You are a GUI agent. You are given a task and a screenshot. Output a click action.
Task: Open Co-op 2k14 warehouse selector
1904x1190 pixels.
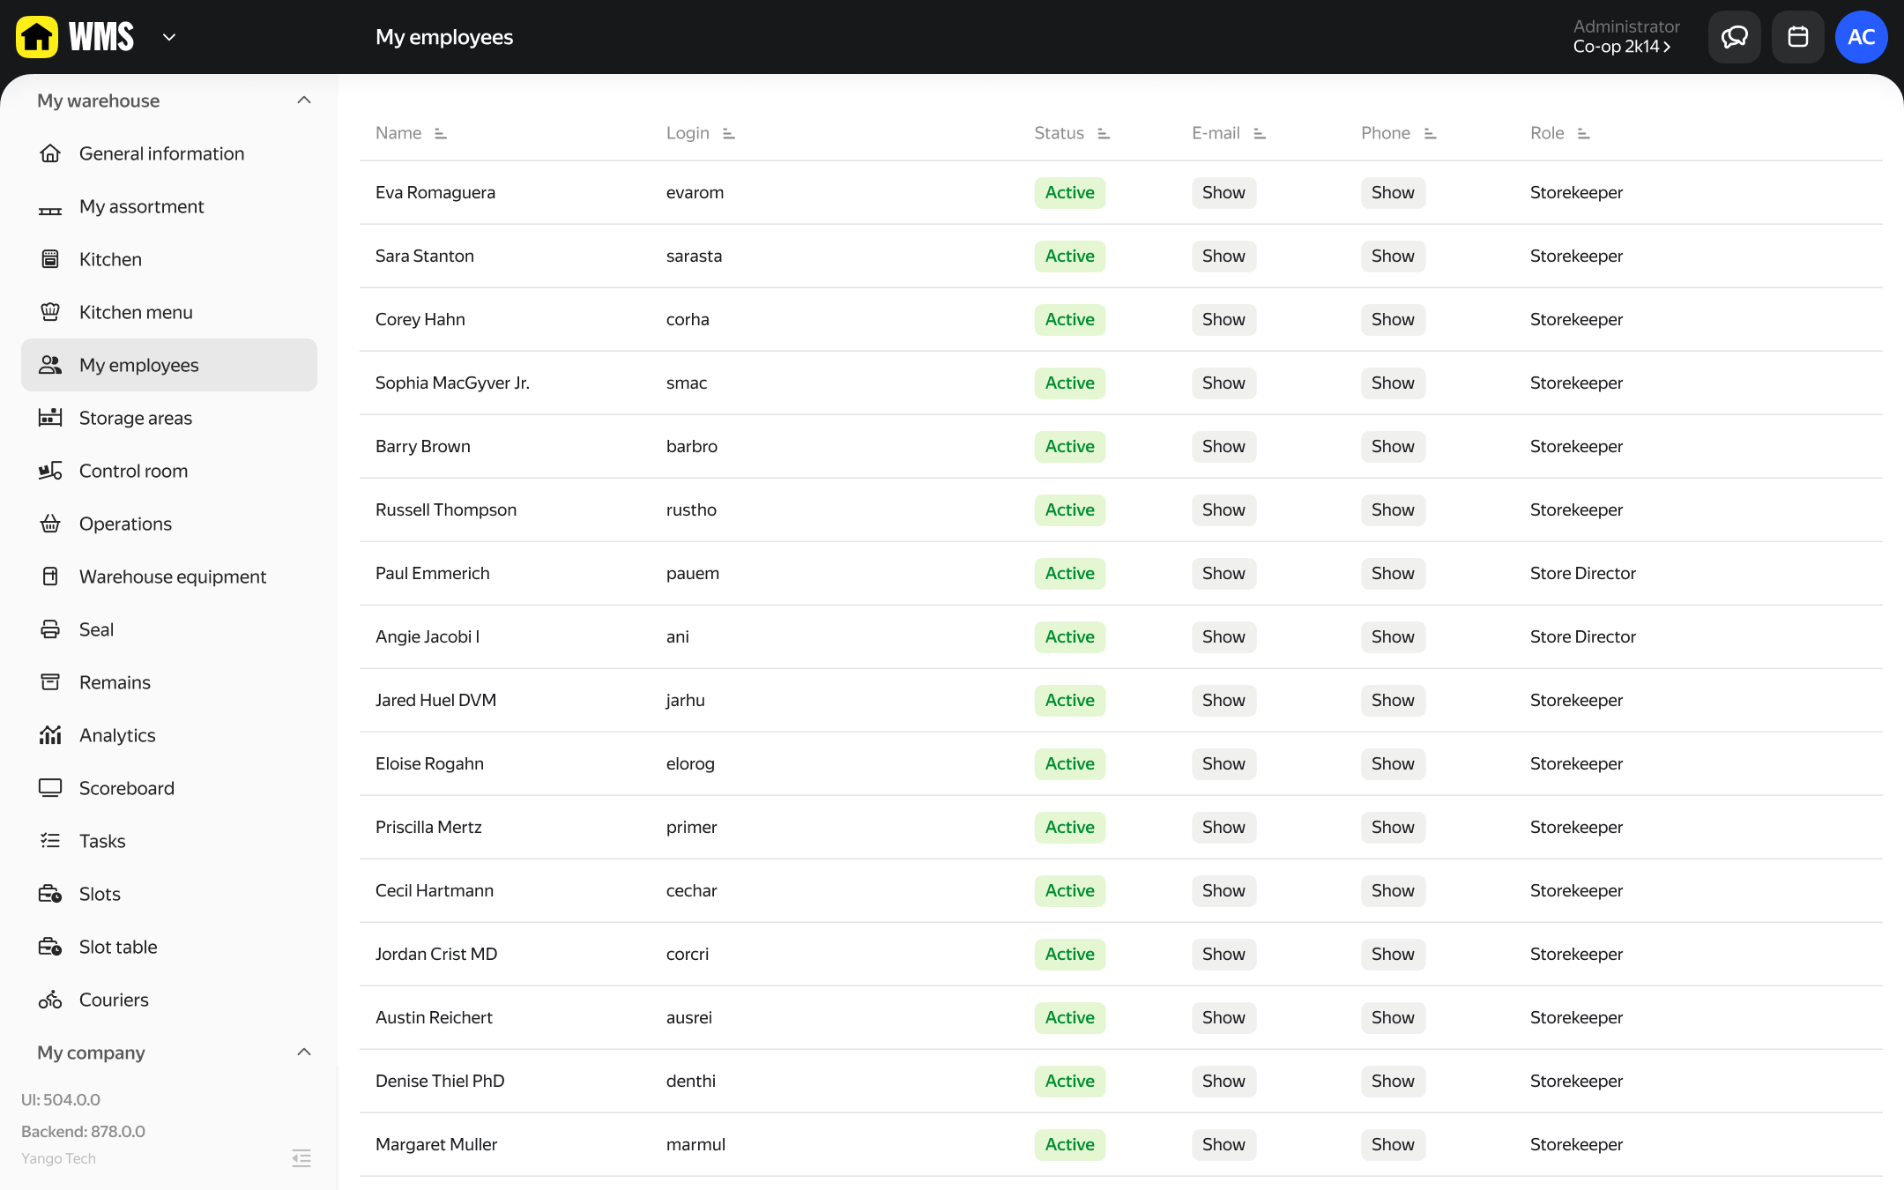point(1622,47)
